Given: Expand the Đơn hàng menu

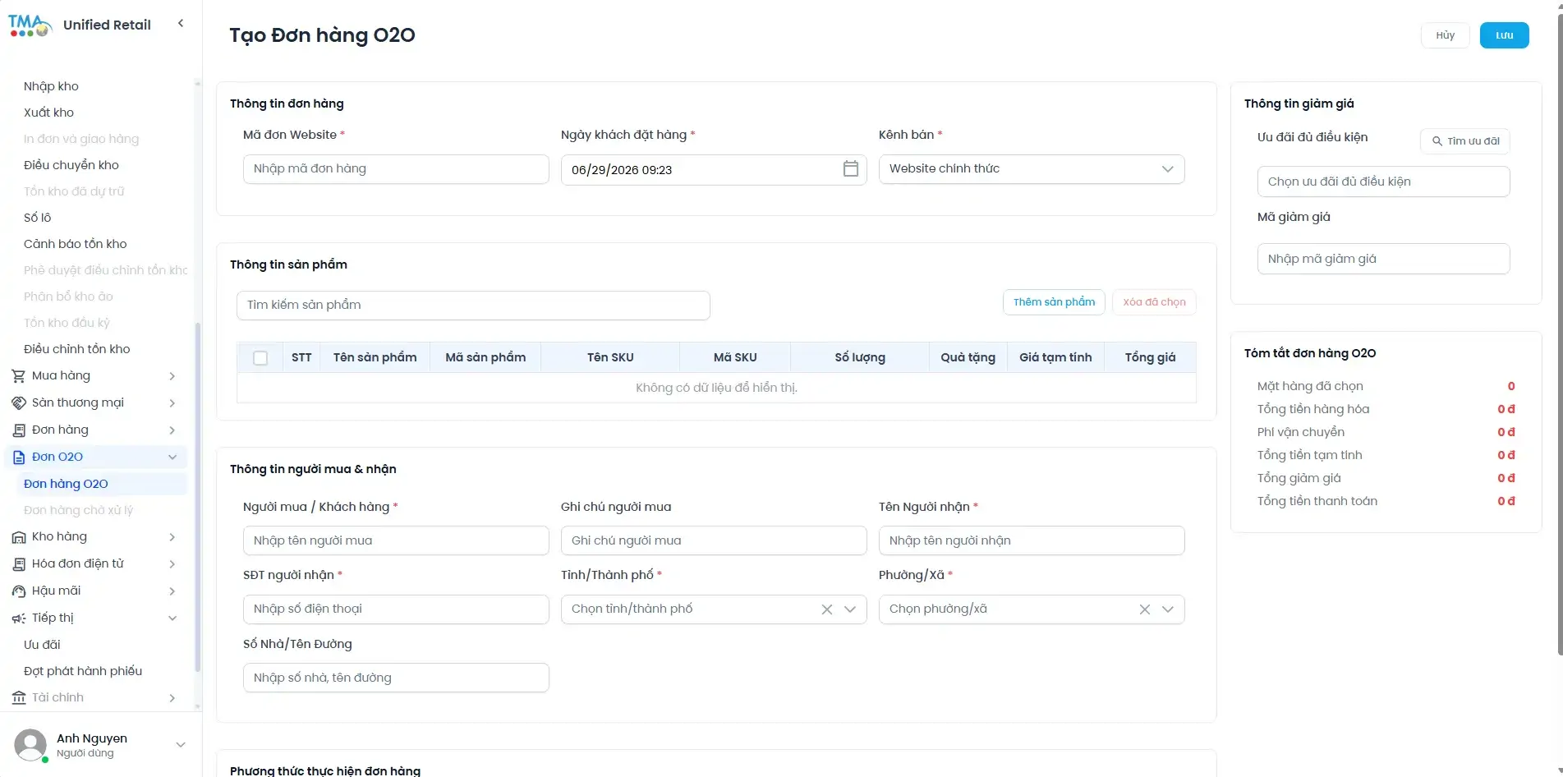Looking at the screenshot, I should 172,430.
